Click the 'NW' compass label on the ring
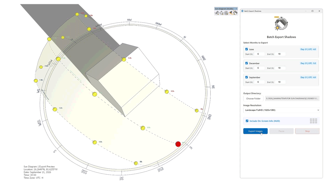The width and height of the screenshot is (334, 188). [x=129, y=20]
